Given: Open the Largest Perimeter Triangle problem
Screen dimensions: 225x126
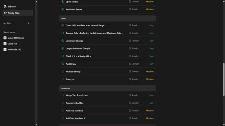Looking at the screenshot, I should (x=78, y=48).
